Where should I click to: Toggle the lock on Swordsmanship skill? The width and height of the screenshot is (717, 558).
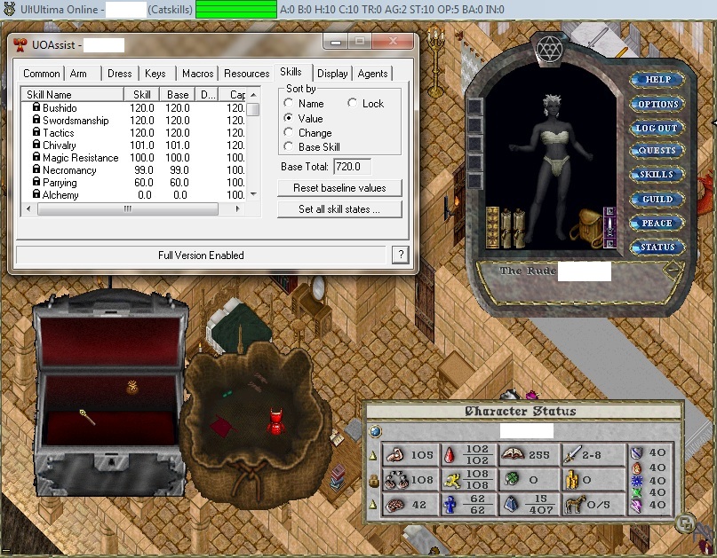point(36,119)
